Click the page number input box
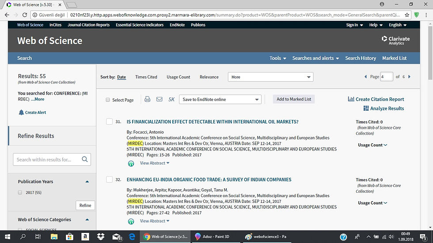The height and width of the screenshot is (243, 433). point(387,77)
